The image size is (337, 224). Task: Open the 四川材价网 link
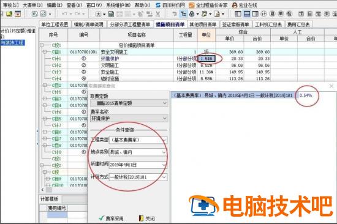[x=170, y=5]
